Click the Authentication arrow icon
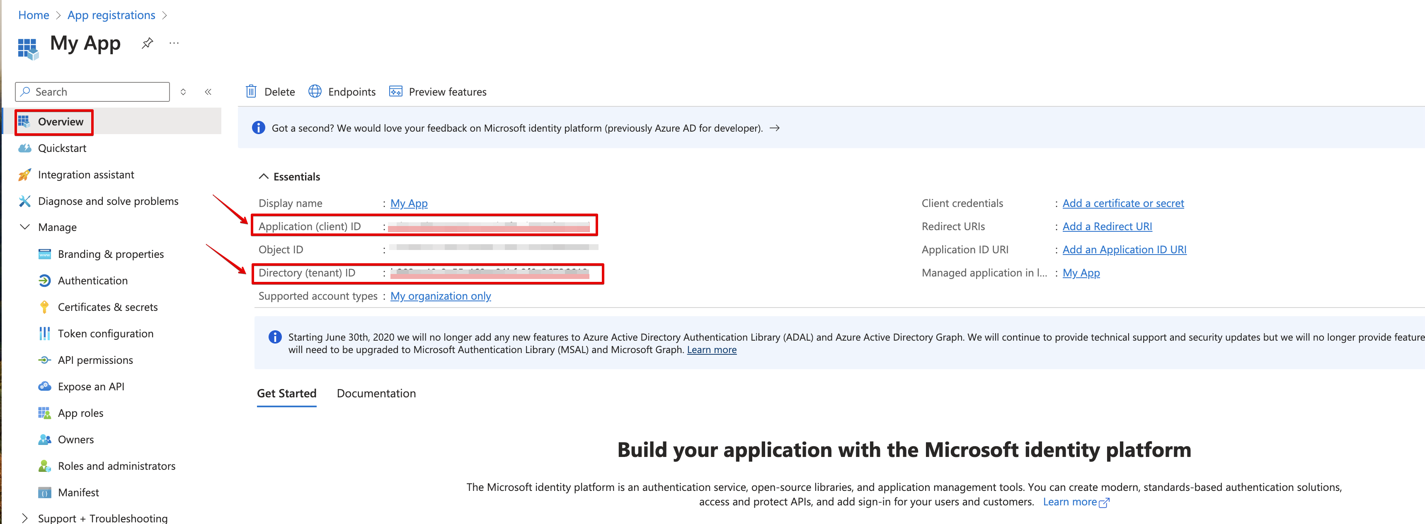The width and height of the screenshot is (1425, 524). point(45,281)
